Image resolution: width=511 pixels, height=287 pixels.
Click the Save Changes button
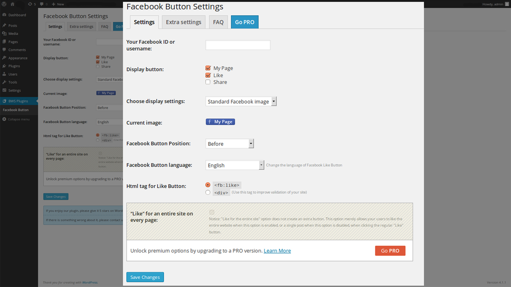[145, 277]
